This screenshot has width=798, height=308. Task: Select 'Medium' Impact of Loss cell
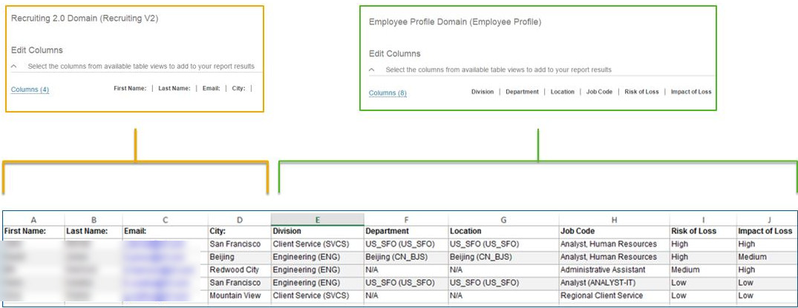click(x=767, y=257)
